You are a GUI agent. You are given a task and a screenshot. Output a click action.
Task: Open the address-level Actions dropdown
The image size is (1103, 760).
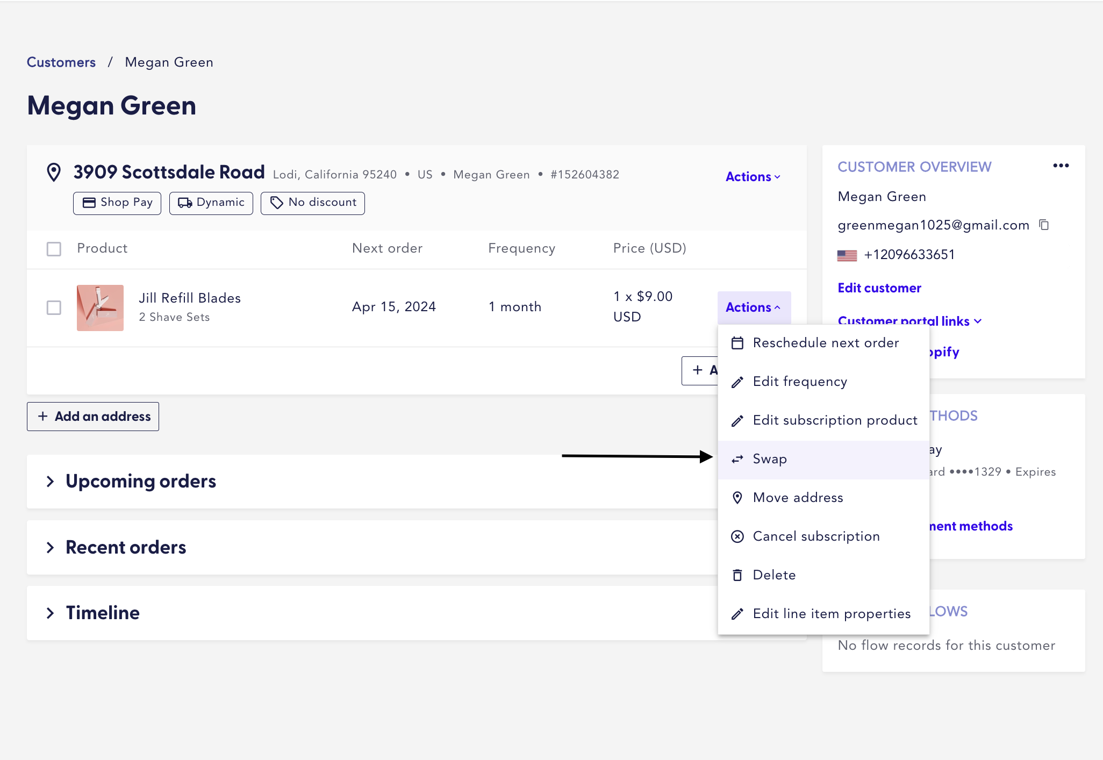tap(753, 177)
